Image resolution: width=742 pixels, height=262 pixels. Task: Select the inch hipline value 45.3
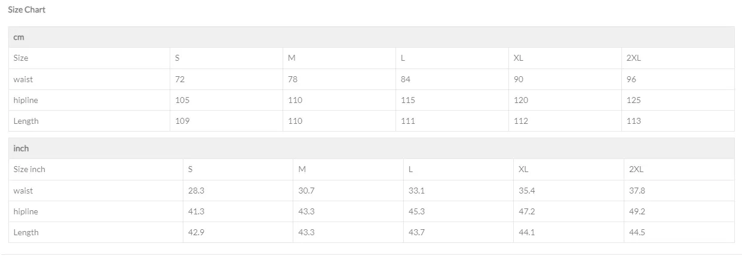[x=416, y=211]
